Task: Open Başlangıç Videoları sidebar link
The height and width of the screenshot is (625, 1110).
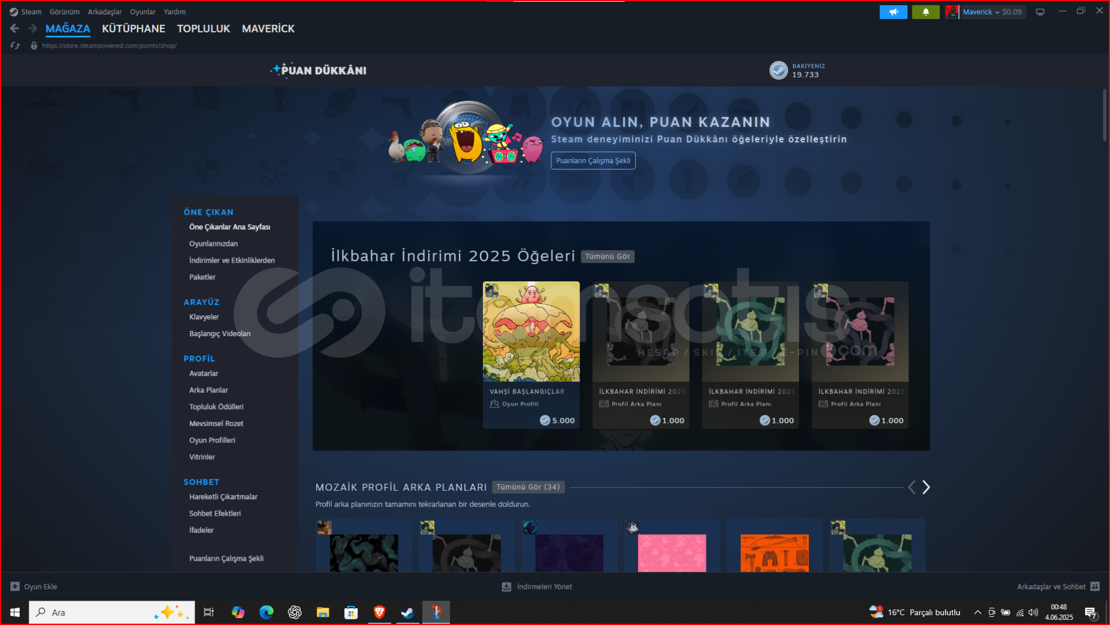Action: 219,334
